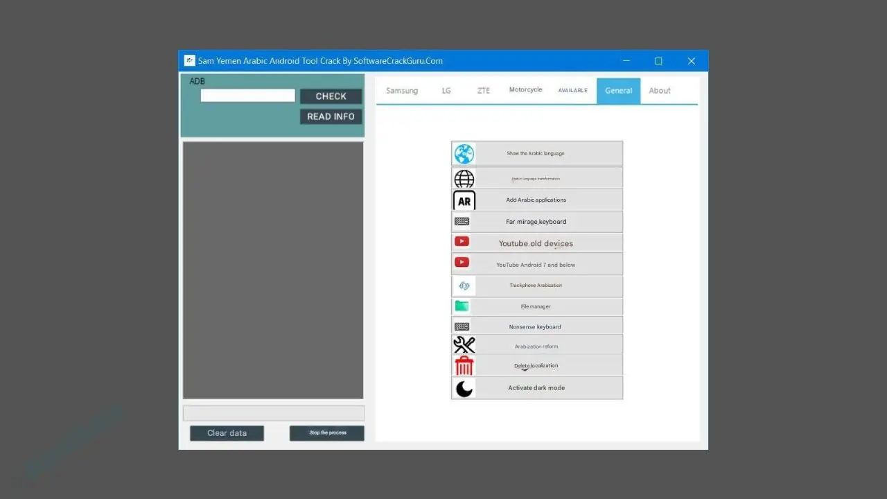Image resolution: width=887 pixels, height=499 pixels.
Task: Click the progress bar above Clear data
Action: (273, 413)
